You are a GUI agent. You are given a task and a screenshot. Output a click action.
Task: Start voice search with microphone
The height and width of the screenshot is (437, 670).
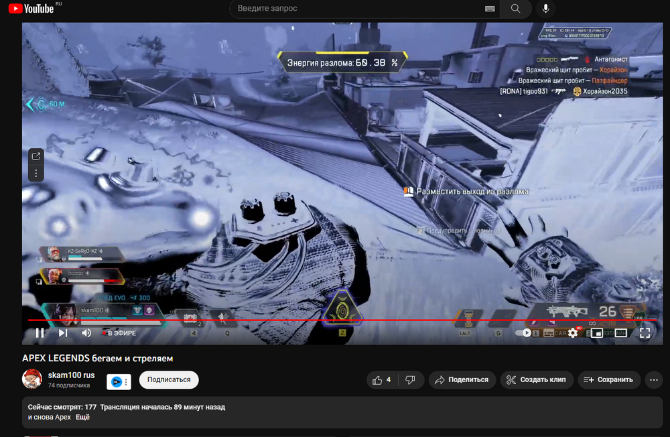[546, 9]
